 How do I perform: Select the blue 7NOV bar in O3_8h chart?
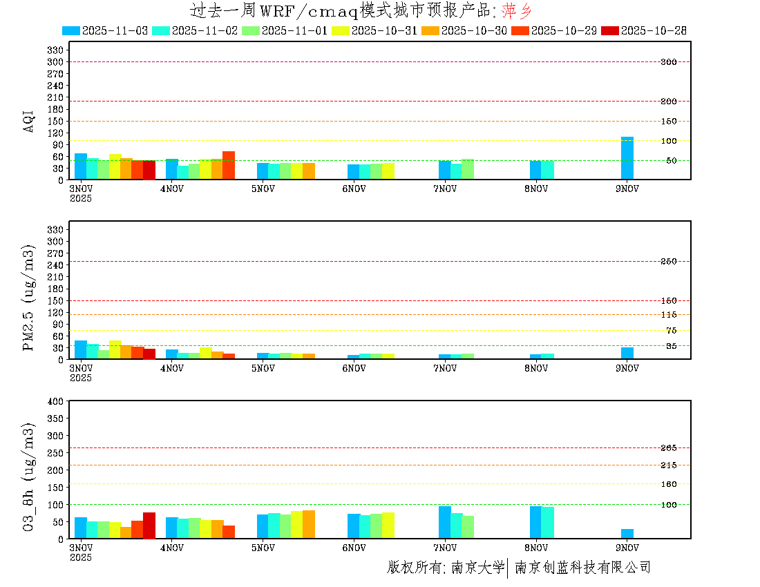pyautogui.click(x=444, y=522)
